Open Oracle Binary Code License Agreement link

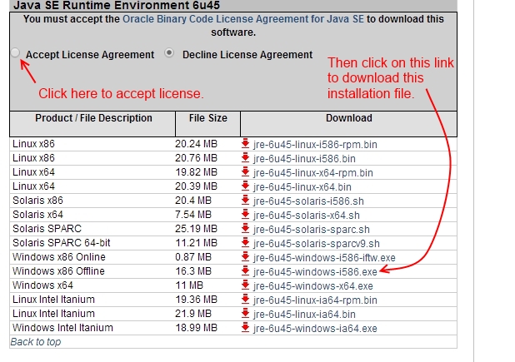pos(243,19)
